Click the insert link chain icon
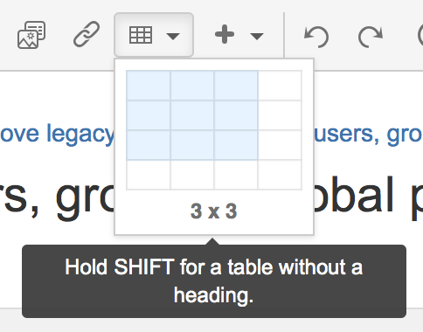Screen dimensions: 423x332 tap(87, 34)
